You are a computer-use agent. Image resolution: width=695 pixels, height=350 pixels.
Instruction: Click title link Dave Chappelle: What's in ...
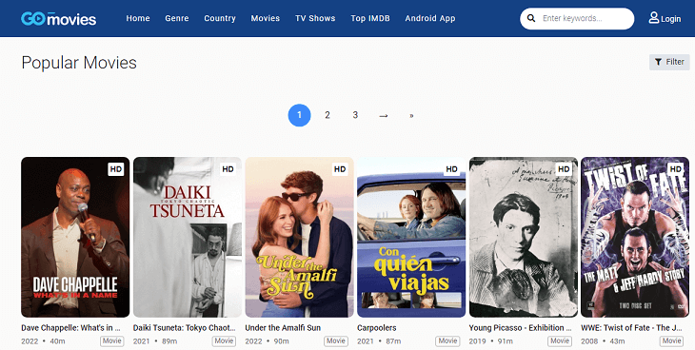pos(70,328)
